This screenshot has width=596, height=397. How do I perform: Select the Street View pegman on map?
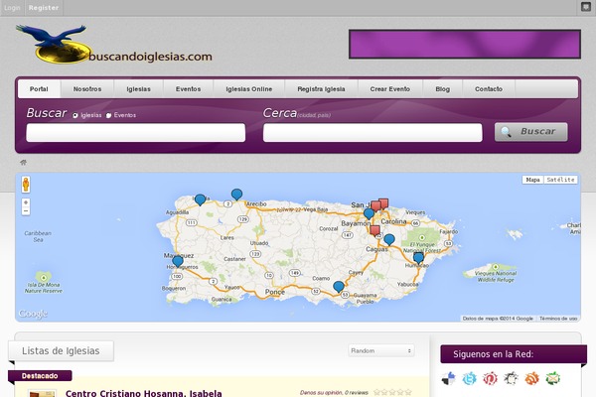pos(26,184)
